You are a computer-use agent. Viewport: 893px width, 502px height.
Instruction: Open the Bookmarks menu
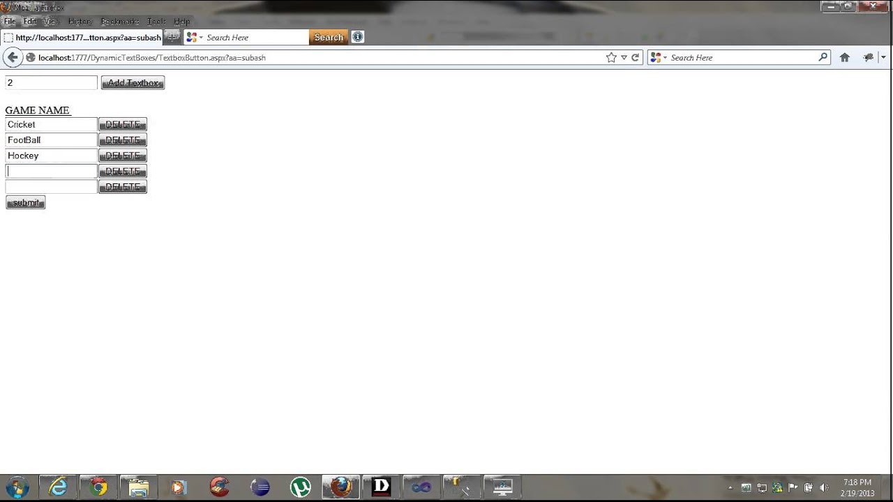[120, 22]
